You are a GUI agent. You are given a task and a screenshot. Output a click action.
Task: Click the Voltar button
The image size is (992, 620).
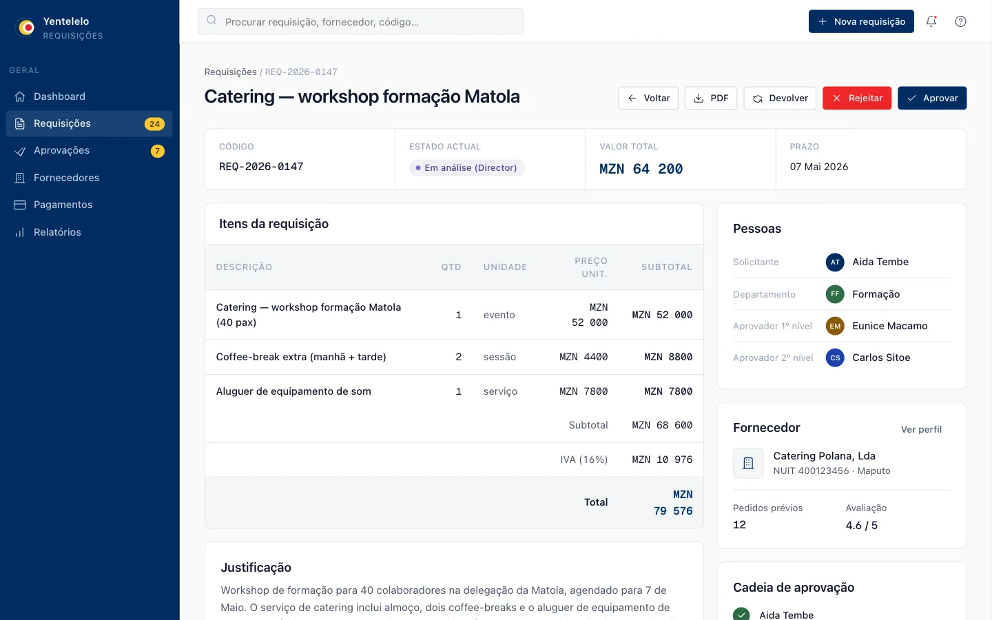click(x=648, y=98)
